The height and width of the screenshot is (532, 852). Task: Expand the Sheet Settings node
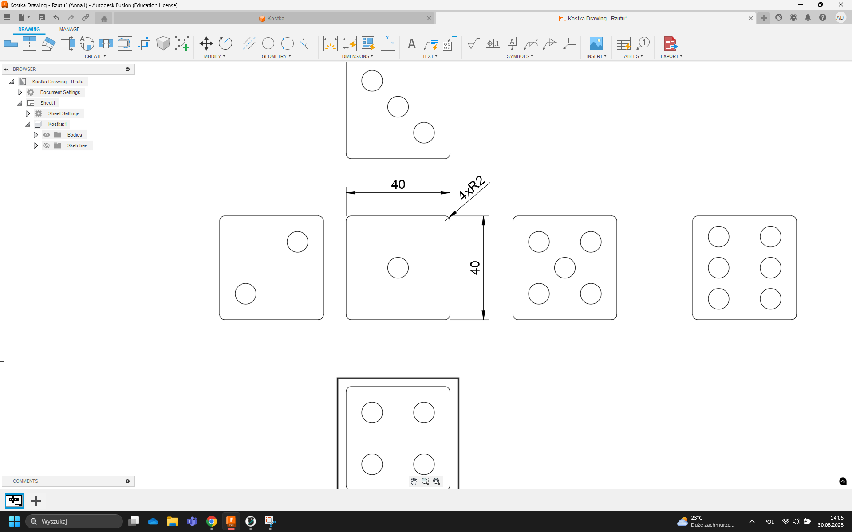[28, 113]
